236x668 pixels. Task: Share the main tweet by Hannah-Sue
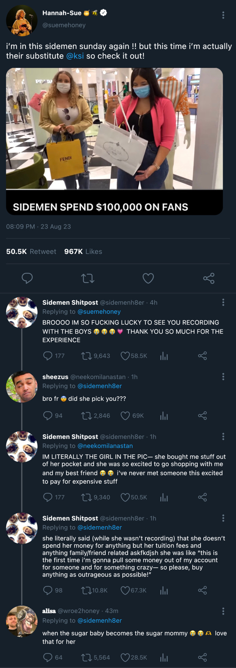point(209,278)
